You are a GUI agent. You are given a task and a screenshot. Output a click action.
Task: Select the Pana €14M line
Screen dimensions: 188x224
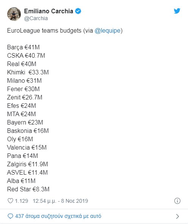pos(22,156)
